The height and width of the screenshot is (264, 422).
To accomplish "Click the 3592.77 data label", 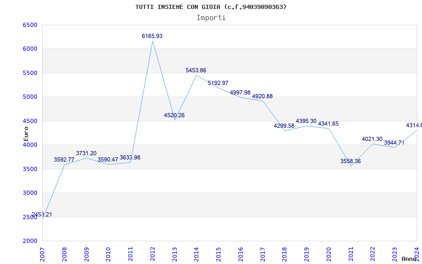I will (x=64, y=159).
